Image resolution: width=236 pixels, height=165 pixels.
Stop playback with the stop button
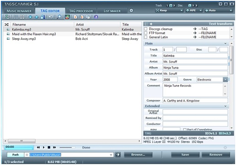(49, 147)
